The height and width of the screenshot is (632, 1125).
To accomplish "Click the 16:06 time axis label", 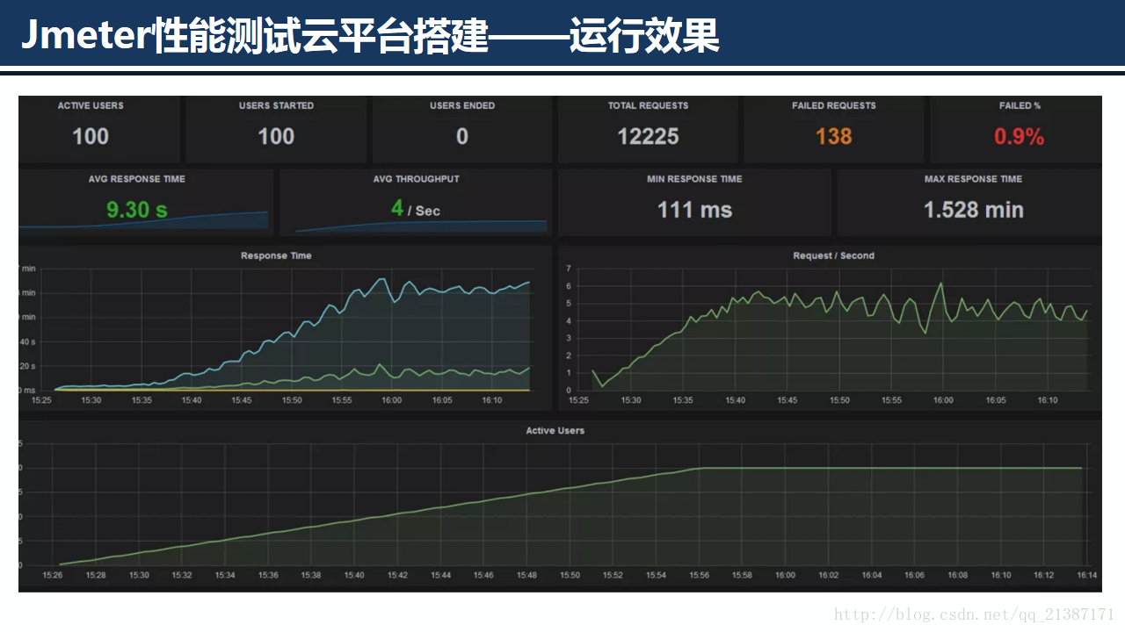I will pos(914,576).
